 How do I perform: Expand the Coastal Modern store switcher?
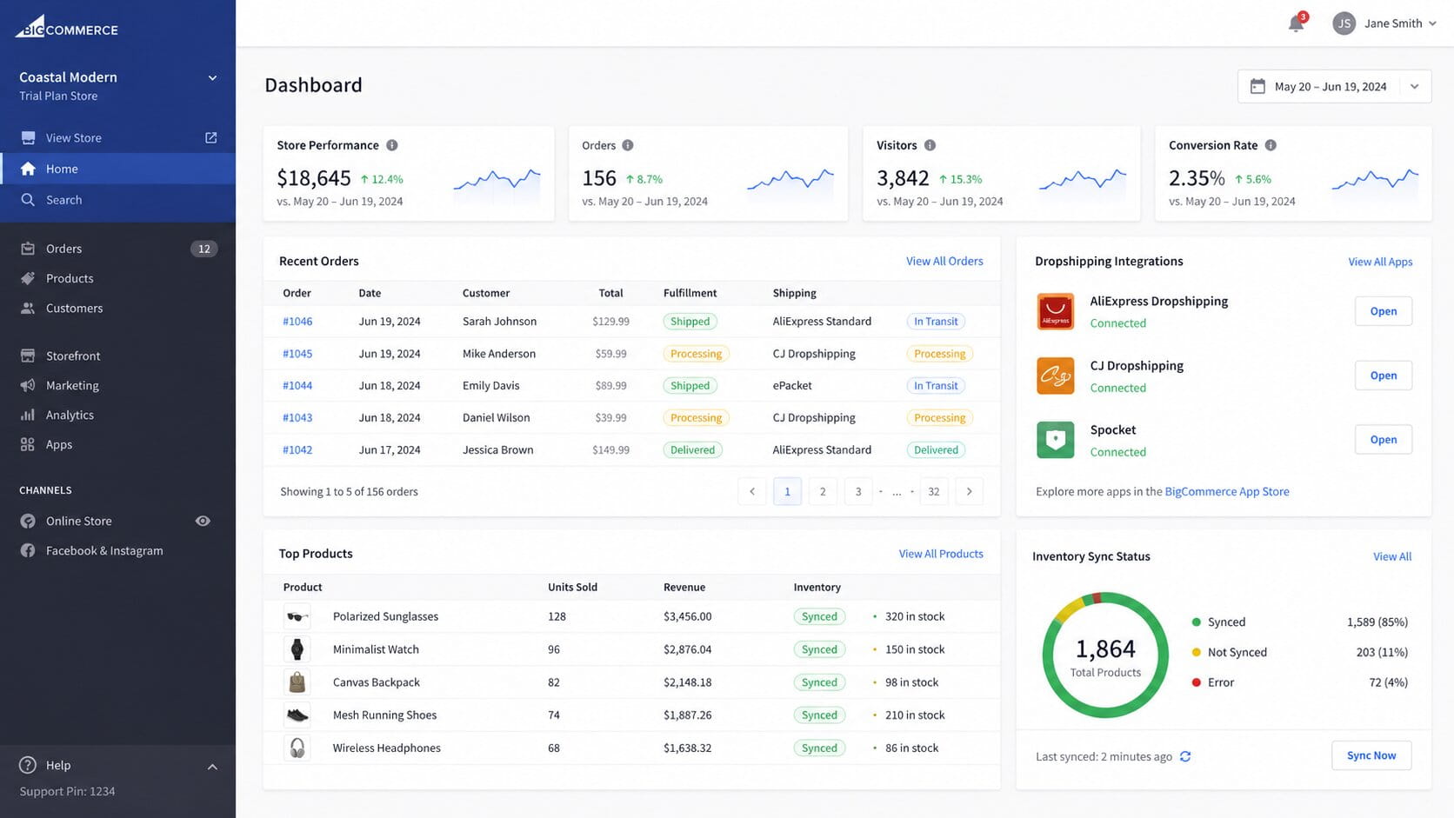tap(212, 77)
